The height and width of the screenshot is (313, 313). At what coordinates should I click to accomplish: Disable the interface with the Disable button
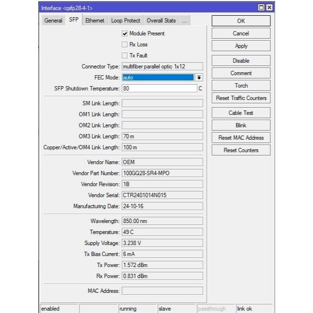(241, 61)
